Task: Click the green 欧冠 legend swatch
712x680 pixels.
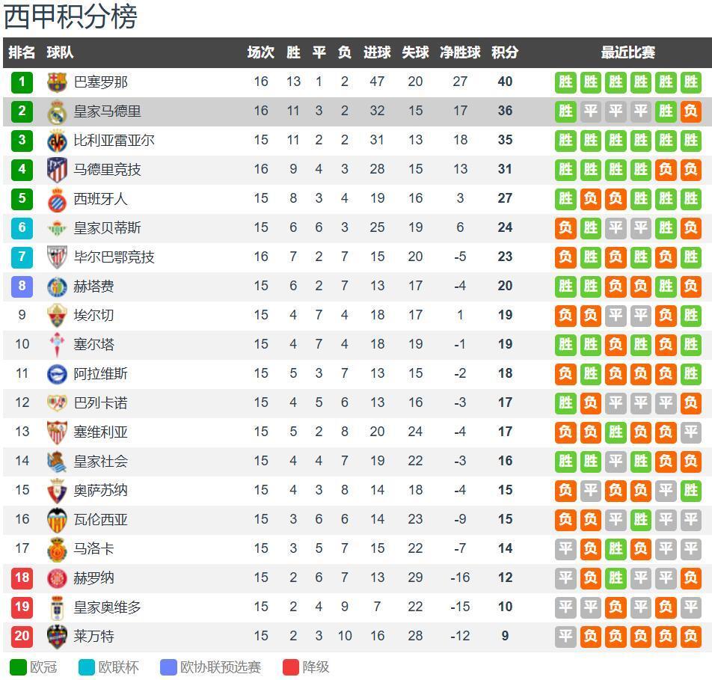Action: (x=18, y=667)
